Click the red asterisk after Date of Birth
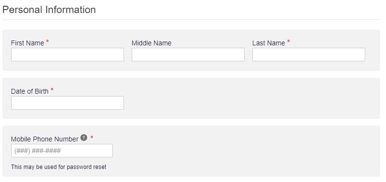 click(52, 90)
